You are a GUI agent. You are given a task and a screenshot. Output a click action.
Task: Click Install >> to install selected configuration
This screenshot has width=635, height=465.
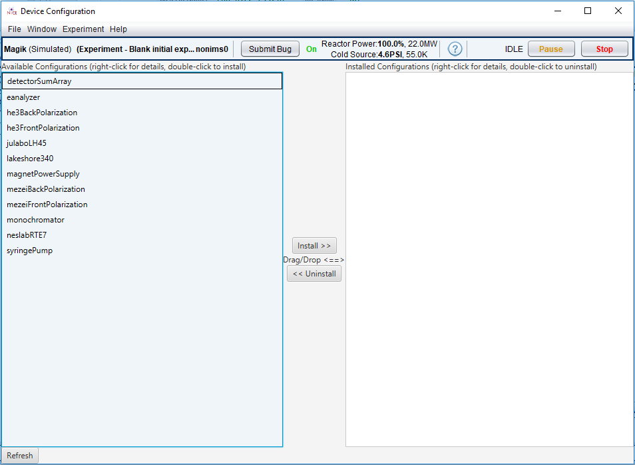(x=314, y=245)
